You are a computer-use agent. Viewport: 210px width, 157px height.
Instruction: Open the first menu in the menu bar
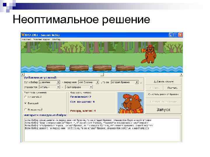27,40
